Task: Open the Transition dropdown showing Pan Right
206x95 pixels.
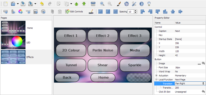Action: point(190,83)
